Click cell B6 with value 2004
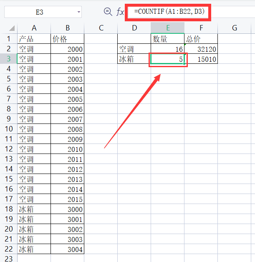255x262 pixels. 68,89
